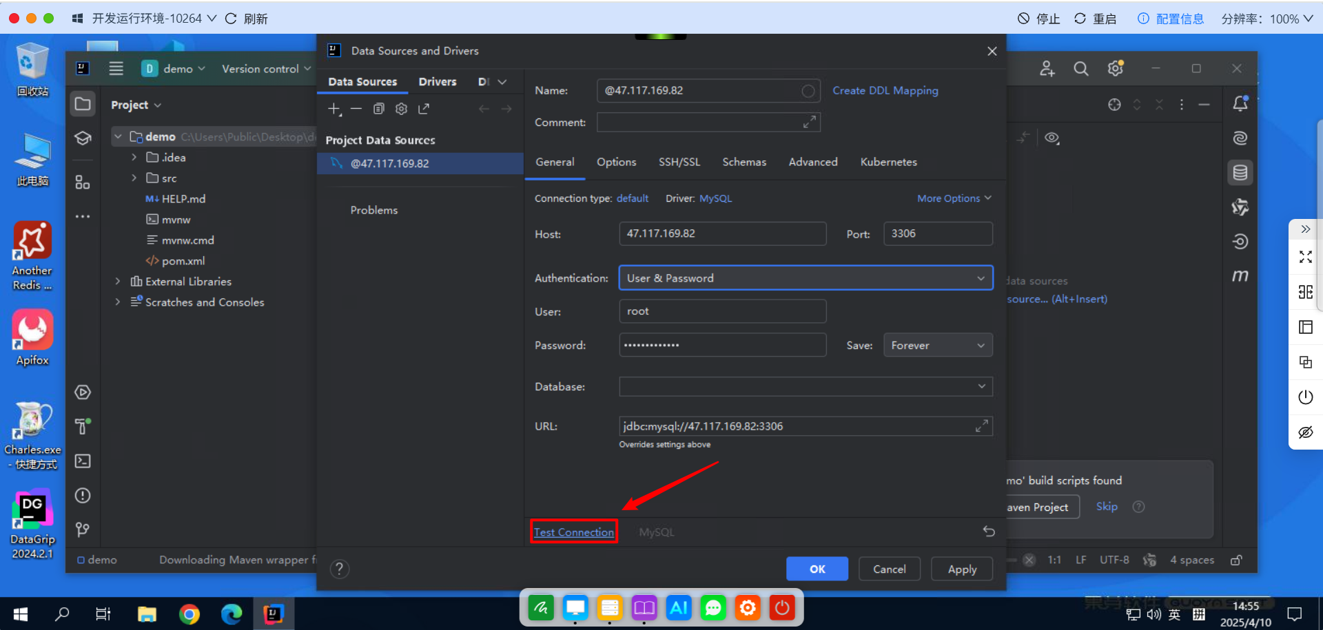Open the Project tool window folder icon
This screenshot has width=1323, height=630.
83,104
